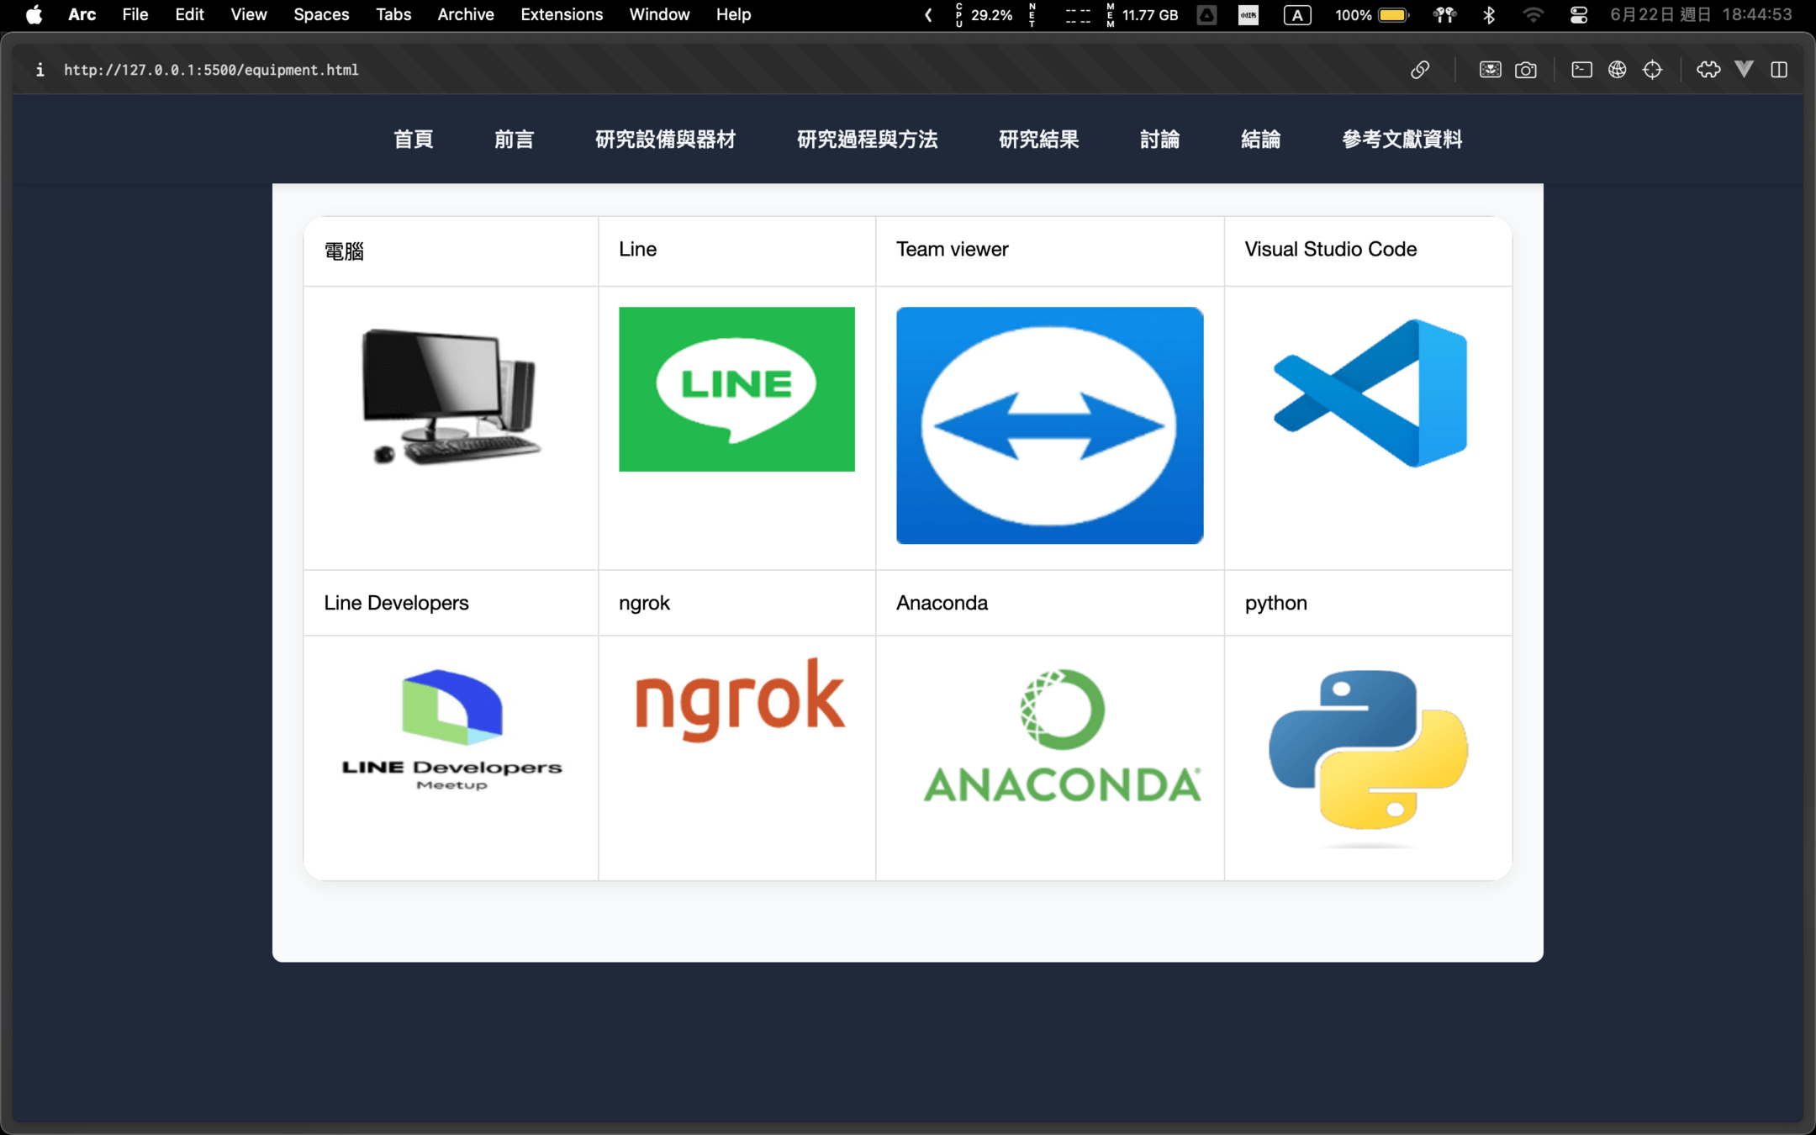Screen dimensions: 1816x1135
Task: Click the crosshair inspect element icon
Action: [x=1652, y=70]
